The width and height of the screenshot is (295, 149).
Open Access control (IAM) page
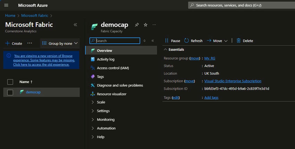click(x=112, y=68)
